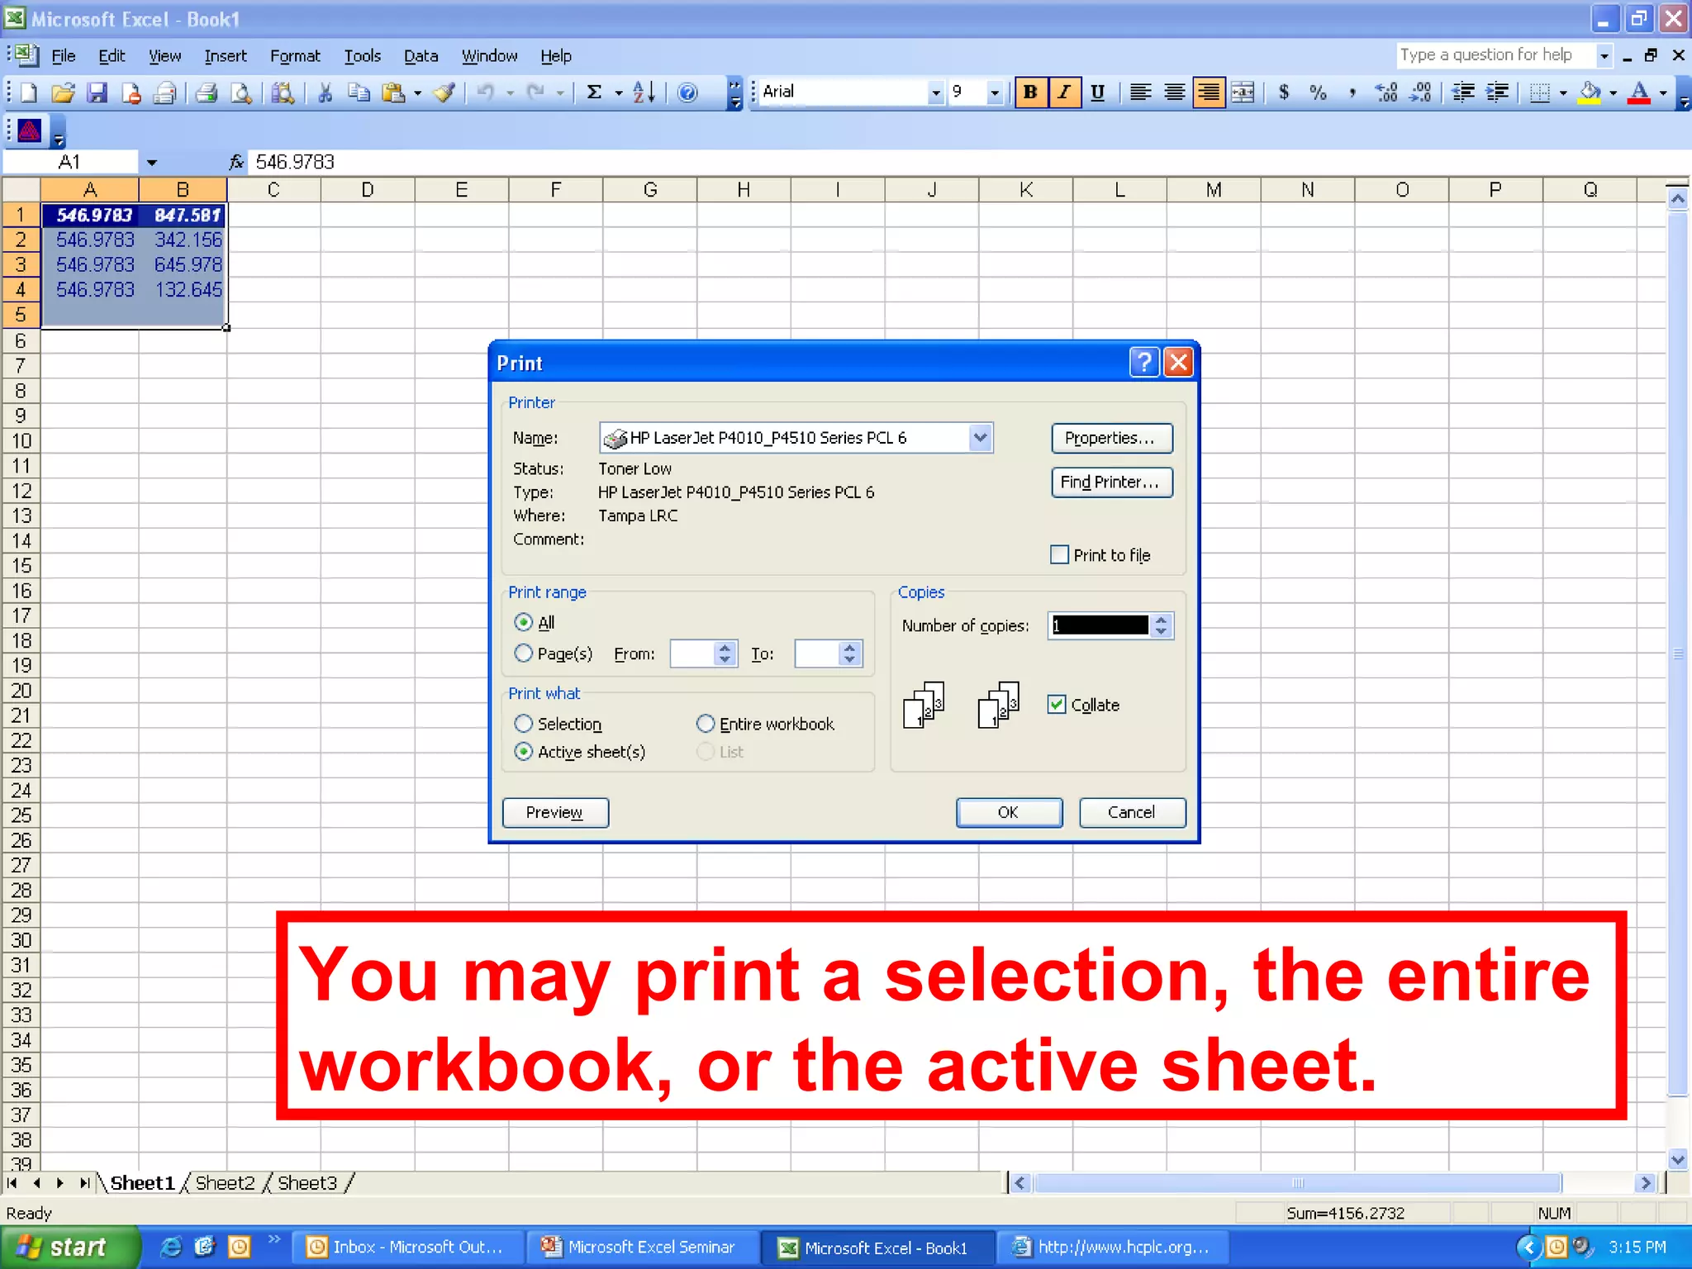Switch to Sheet2 tab
The image size is (1692, 1269).
point(225,1183)
